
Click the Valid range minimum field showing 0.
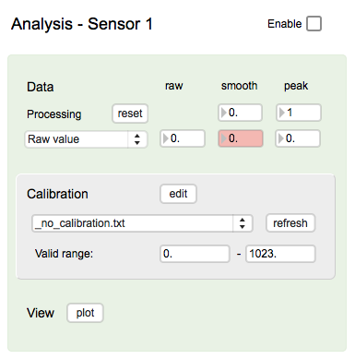(195, 254)
